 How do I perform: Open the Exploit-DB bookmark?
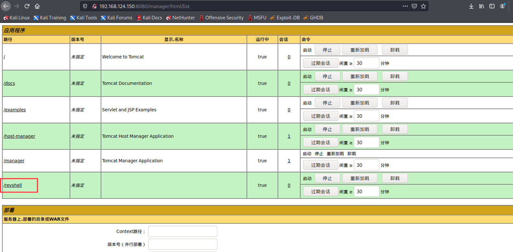click(285, 18)
